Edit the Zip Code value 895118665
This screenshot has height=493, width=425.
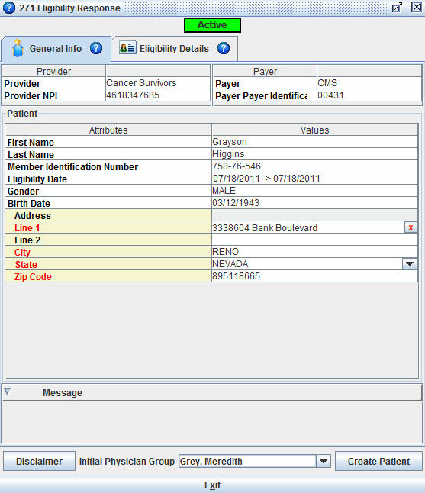(x=314, y=276)
